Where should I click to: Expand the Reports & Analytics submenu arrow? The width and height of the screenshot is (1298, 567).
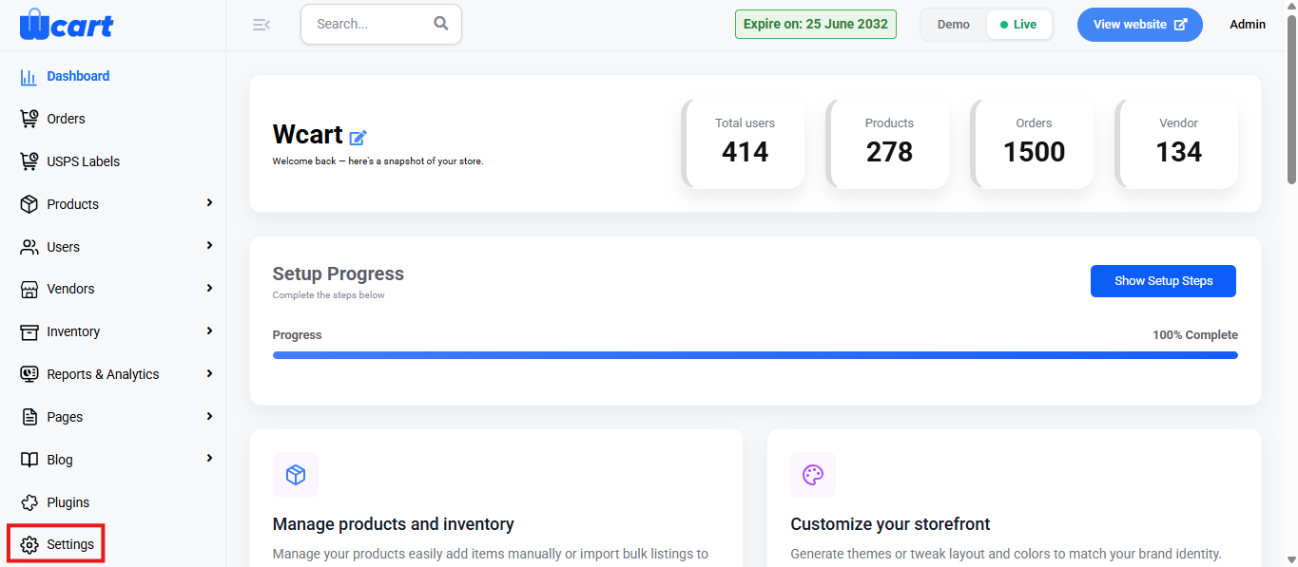click(x=209, y=373)
